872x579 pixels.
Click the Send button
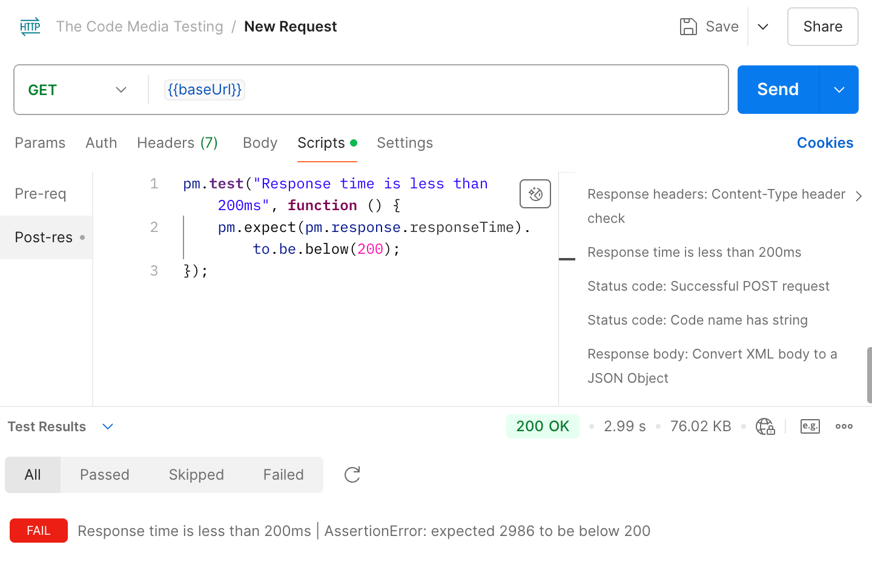pos(778,90)
